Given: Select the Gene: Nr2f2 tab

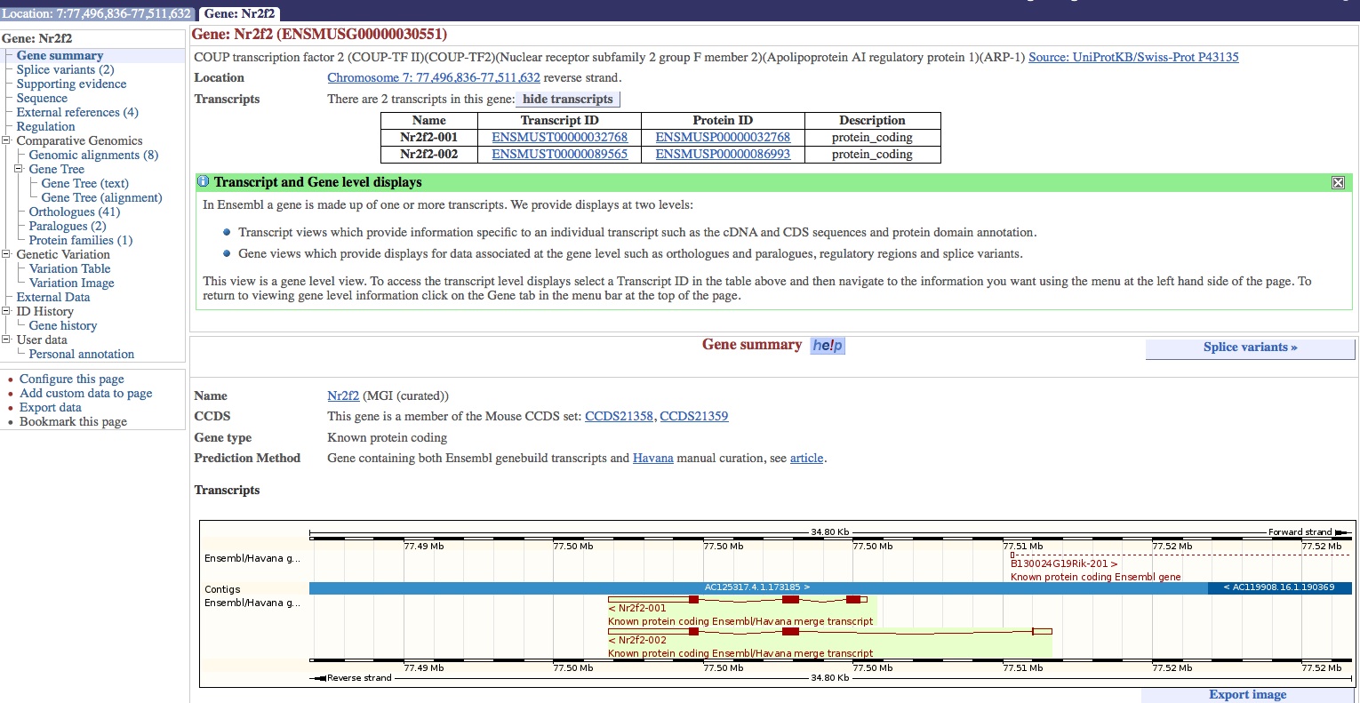Looking at the screenshot, I should tap(239, 13).
